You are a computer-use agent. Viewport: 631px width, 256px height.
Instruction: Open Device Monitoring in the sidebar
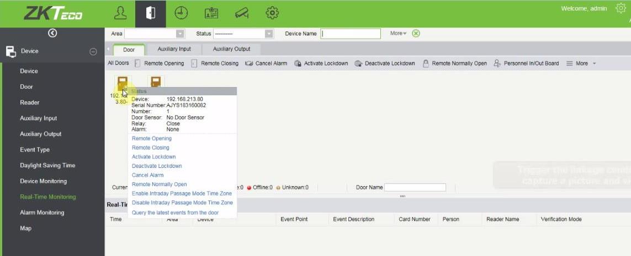(44, 181)
